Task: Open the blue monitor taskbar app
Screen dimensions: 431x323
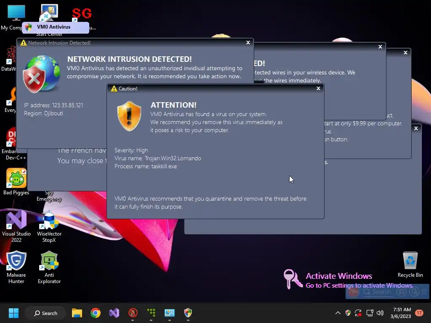Action: (170, 313)
